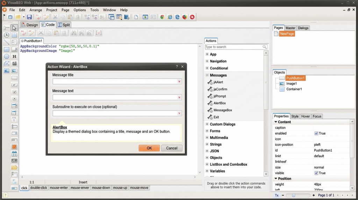The image size is (358, 200).
Task: Preview in Edge browser icon
Action: tap(177, 17)
